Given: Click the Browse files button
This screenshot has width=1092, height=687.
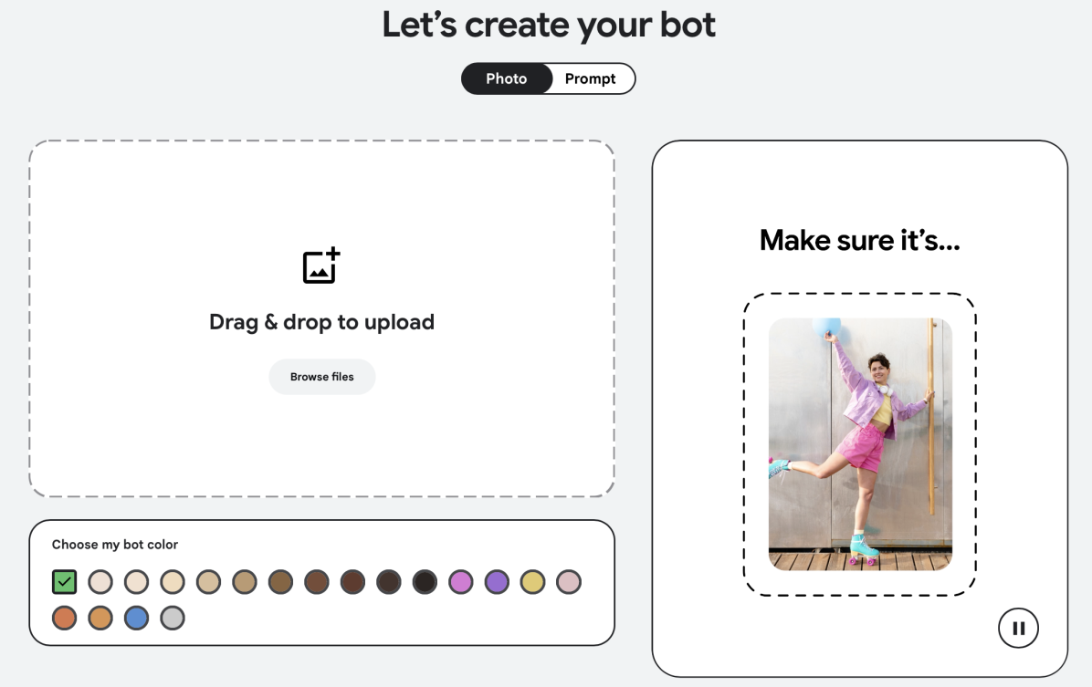Looking at the screenshot, I should tap(321, 377).
